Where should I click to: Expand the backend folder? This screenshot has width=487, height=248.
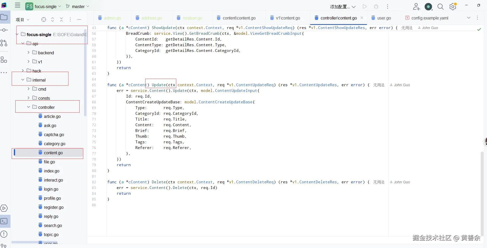tap(29, 52)
